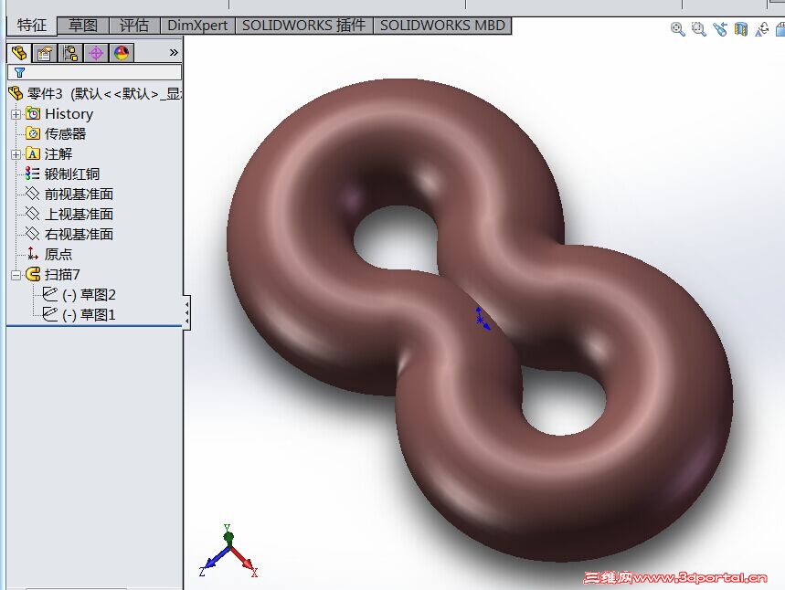Collapse the 扫描7 feature node
Screen dimensions: 785x590
tap(16, 275)
